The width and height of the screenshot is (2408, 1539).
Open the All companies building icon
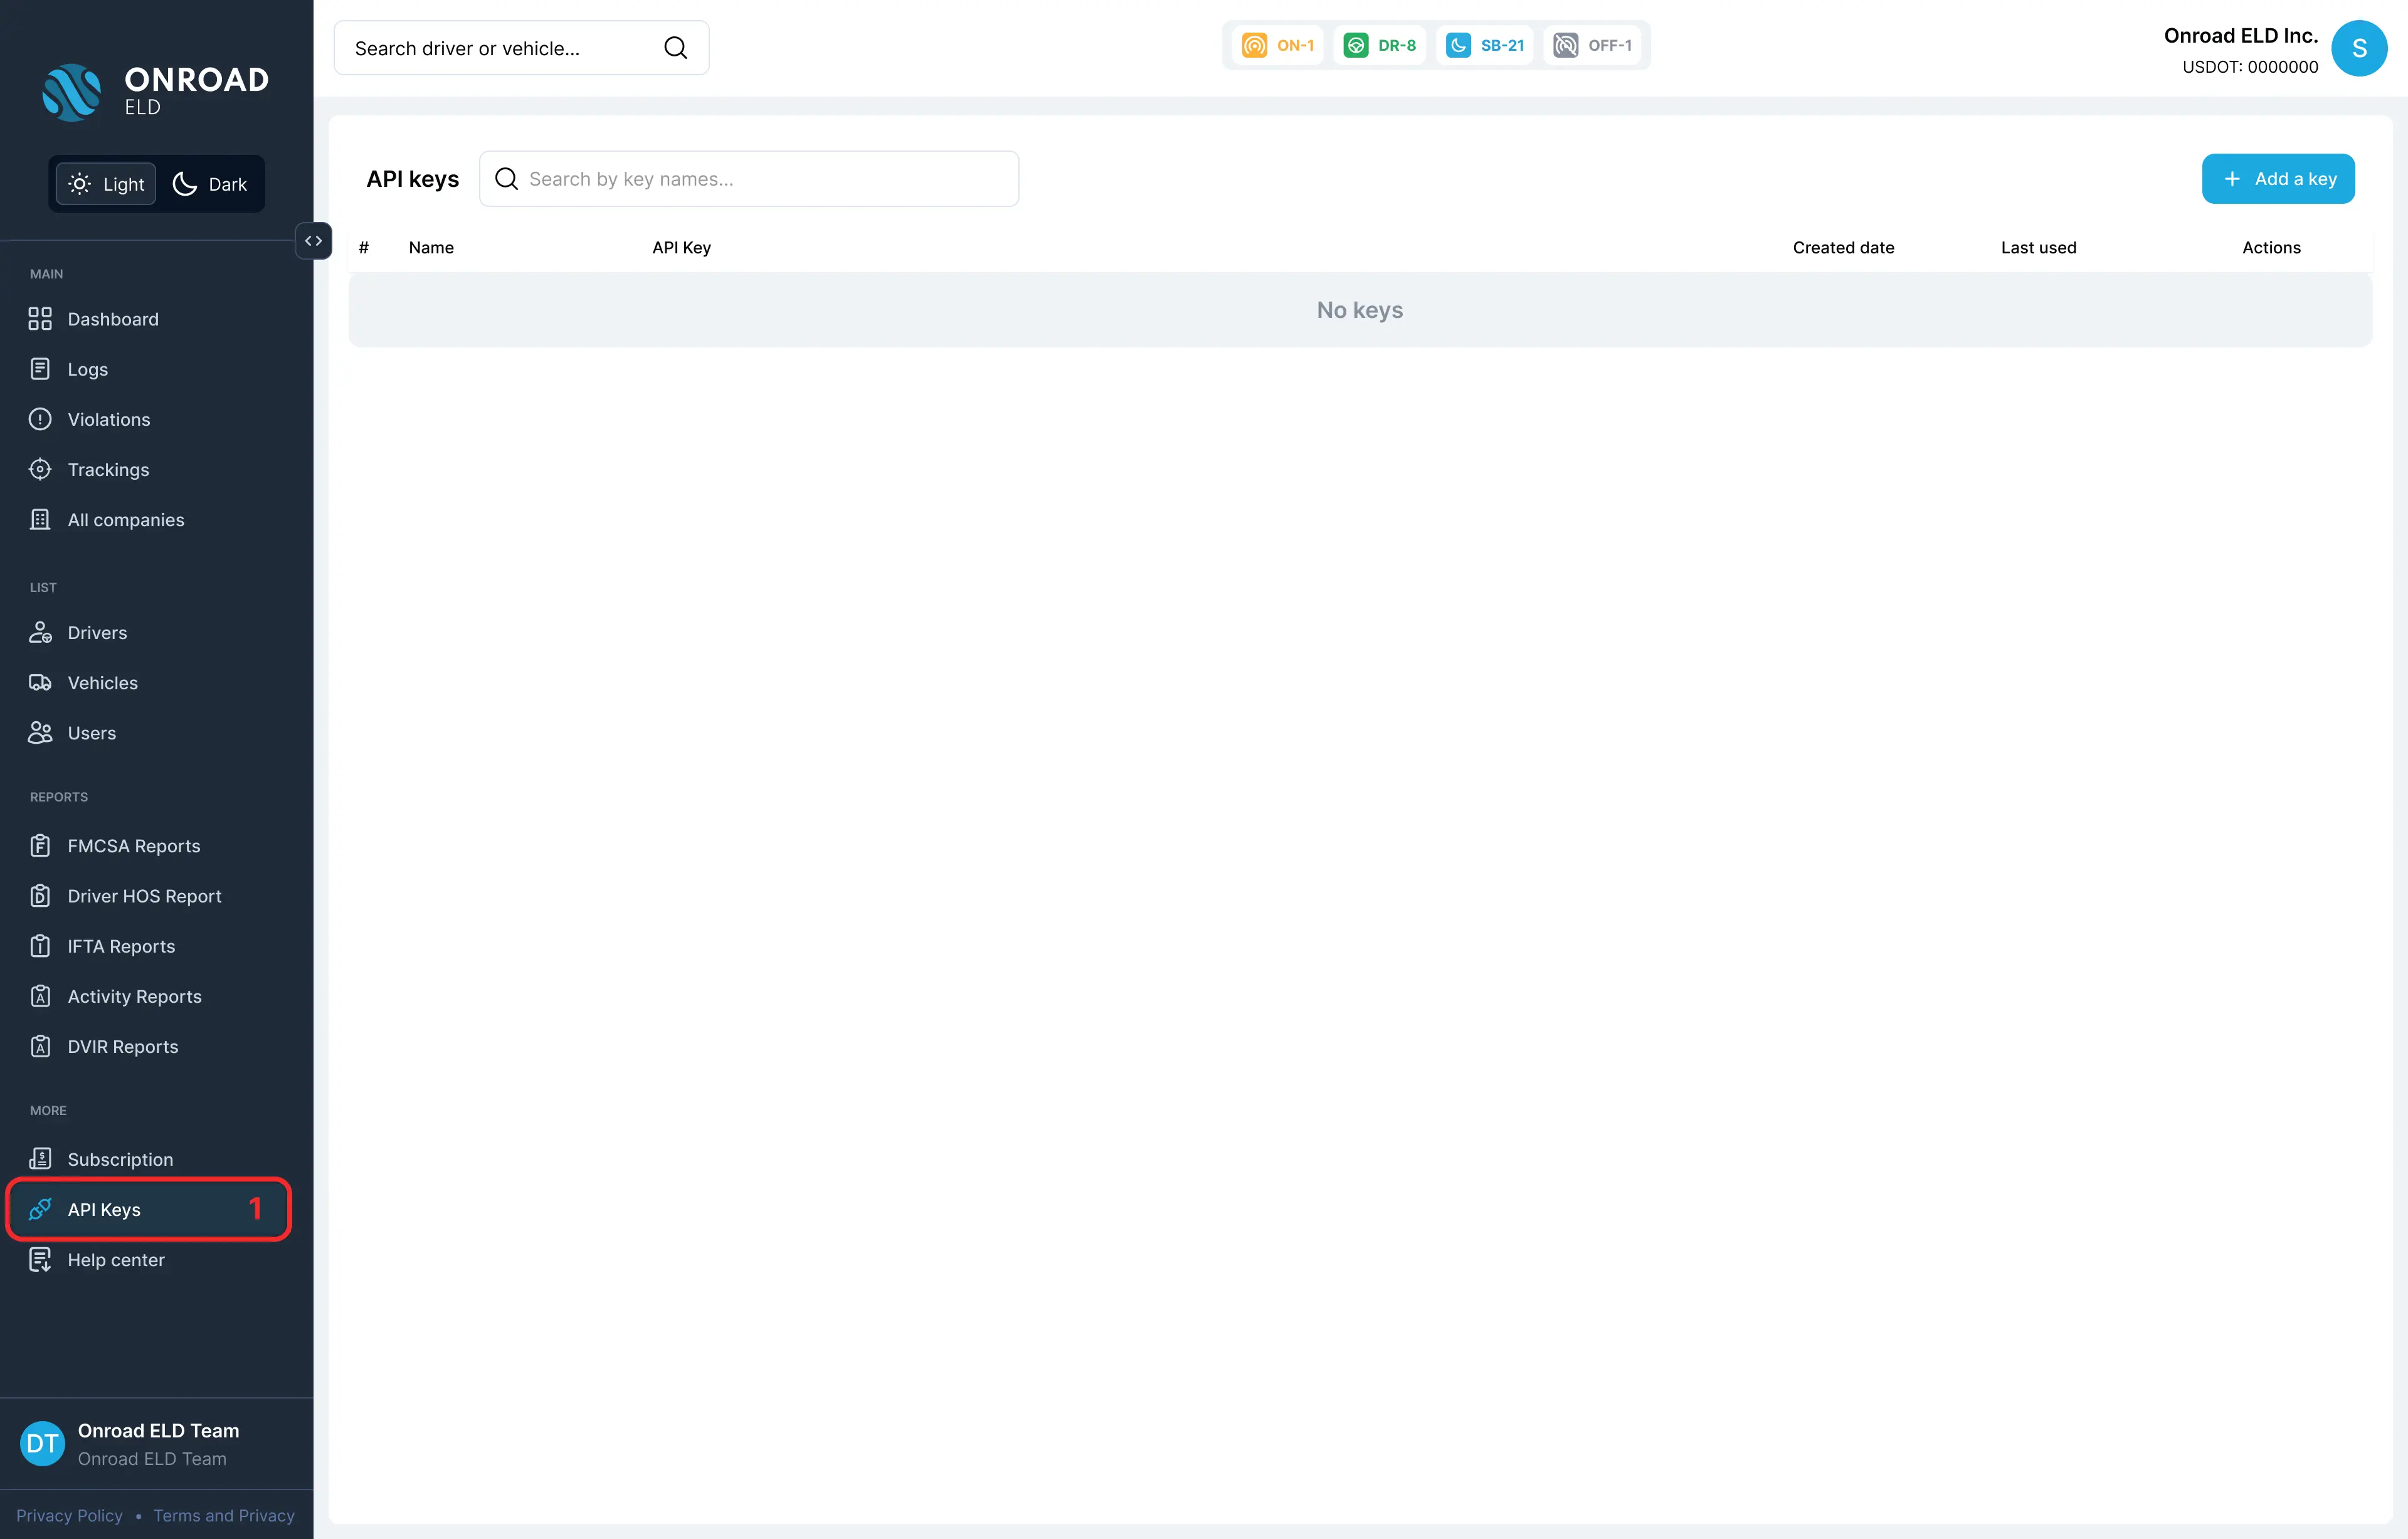(x=40, y=519)
